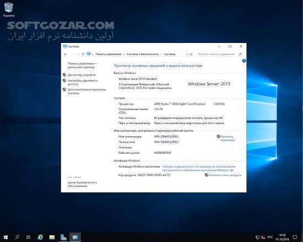
Task: Click volume speaker tray icon
Action: click(263, 237)
